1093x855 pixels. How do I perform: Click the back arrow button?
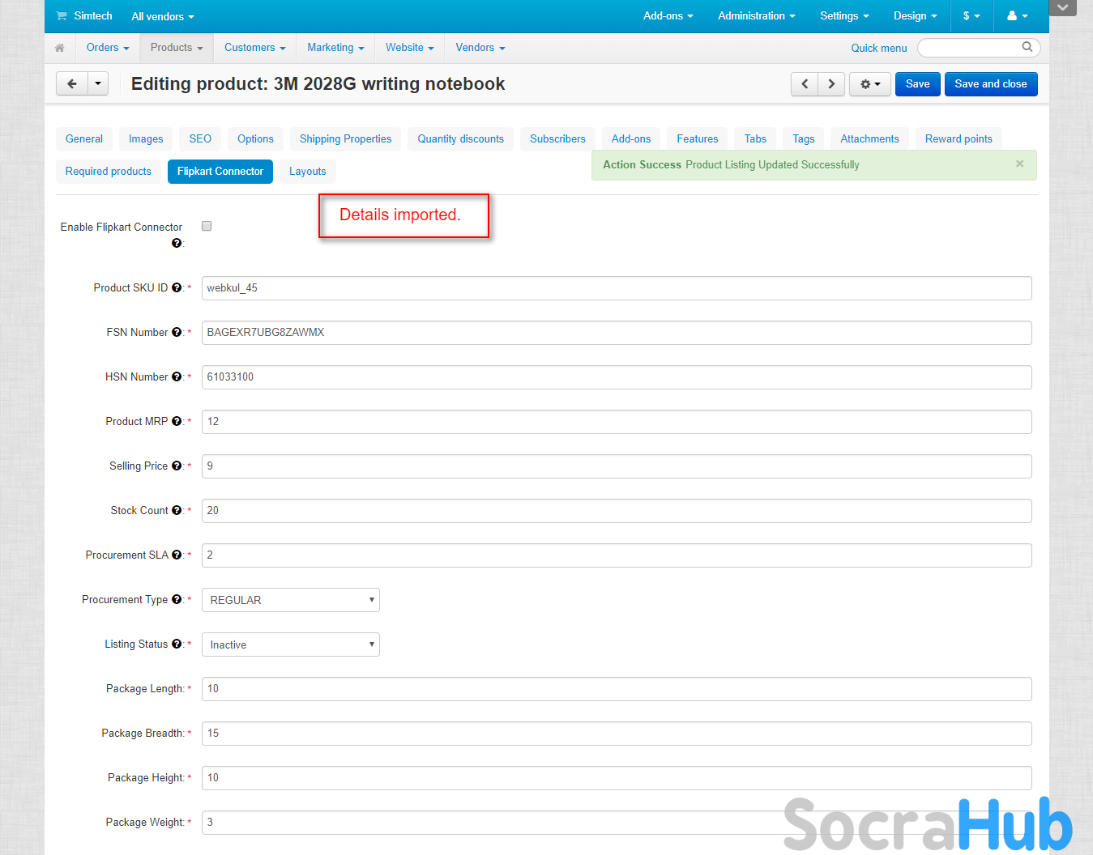pyautogui.click(x=72, y=83)
